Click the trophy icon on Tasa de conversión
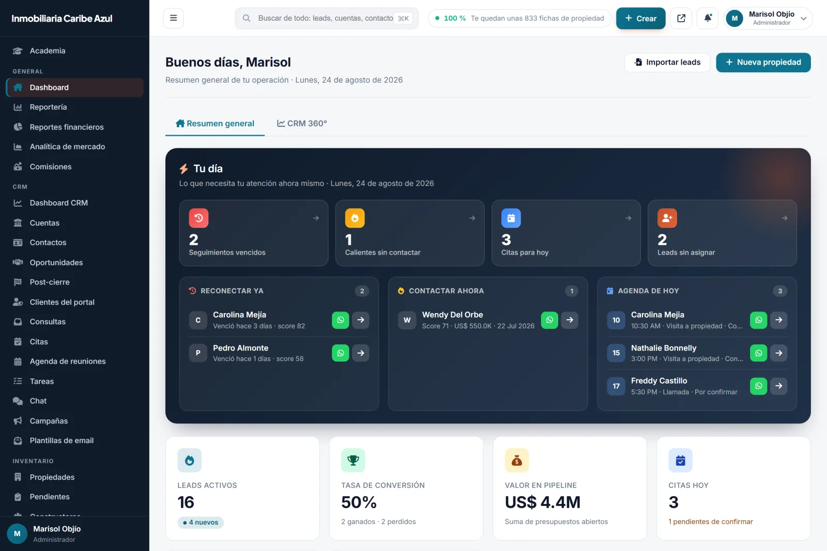The height and width of the screenshot is (551, 827). (x=353, y=460)
